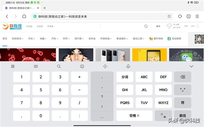This screenshot has height=127, width=204.
Task: Click the 快科技 site logo
Action: [x=12, y=26]
